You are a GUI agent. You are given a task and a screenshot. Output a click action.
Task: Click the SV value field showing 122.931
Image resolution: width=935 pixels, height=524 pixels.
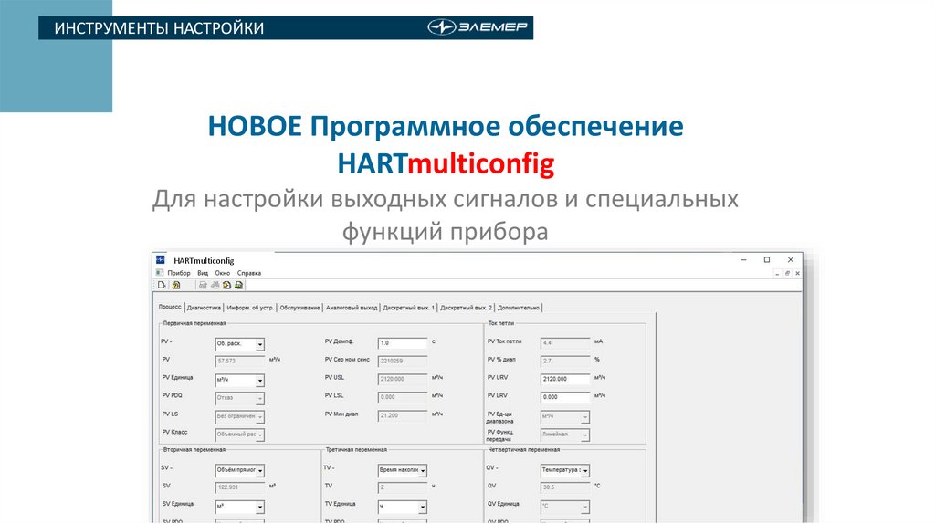pyautogui.click(x=240, y=487)
